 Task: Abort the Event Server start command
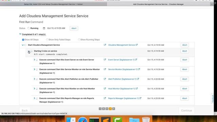click(x=184, y=60)
